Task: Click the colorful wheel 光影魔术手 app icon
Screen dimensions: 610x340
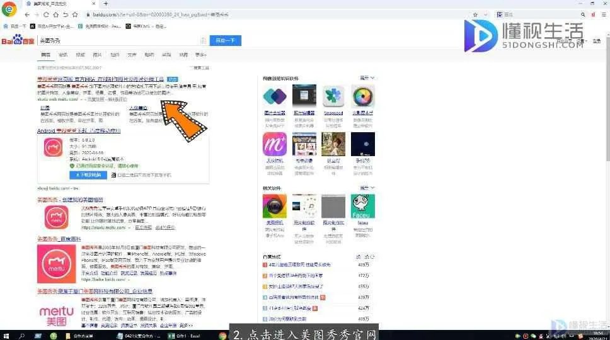Action: pyautogui.click(x=362, y=96)
